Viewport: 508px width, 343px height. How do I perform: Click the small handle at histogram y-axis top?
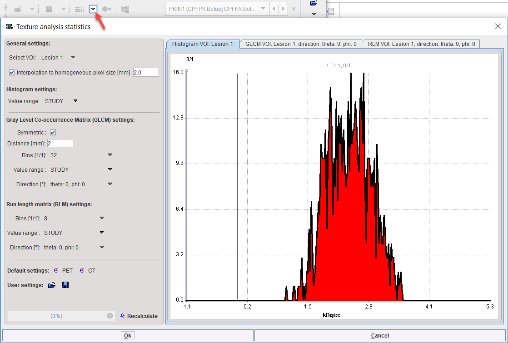tap(186, 70)
